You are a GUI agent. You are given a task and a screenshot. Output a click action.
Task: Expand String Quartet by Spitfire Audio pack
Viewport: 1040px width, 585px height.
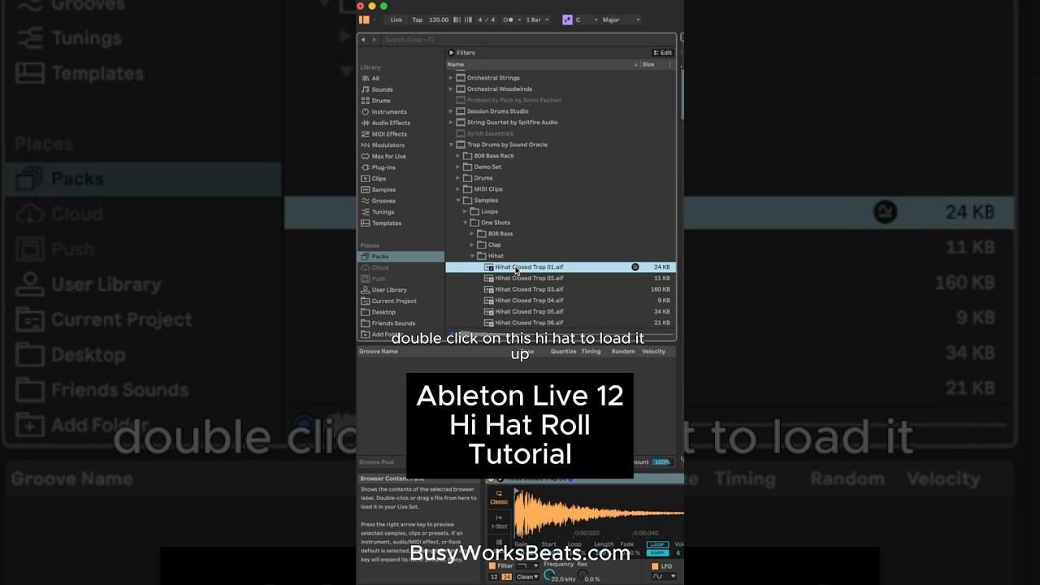point(451,123)
